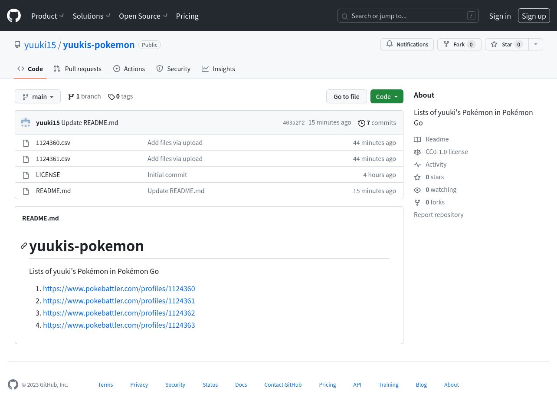
Task: View the 7 commits history
Action: point(377,123)
